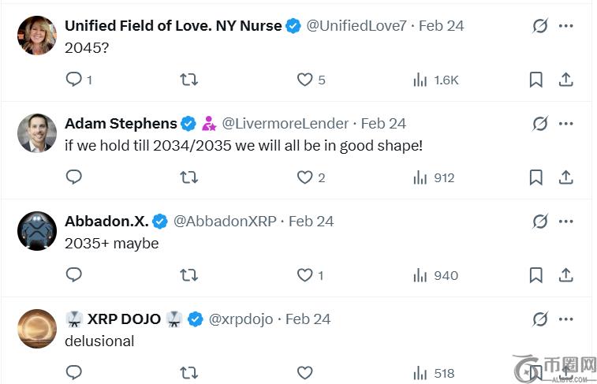Reply to Unified Field of Love's tweet
The width and height of the screenshot is (597, 384).
74,80
